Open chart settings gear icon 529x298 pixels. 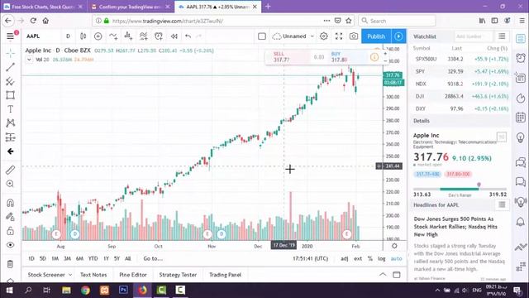(323, 36)
